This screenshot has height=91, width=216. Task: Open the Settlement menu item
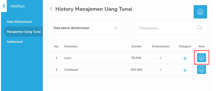point(15,42)
